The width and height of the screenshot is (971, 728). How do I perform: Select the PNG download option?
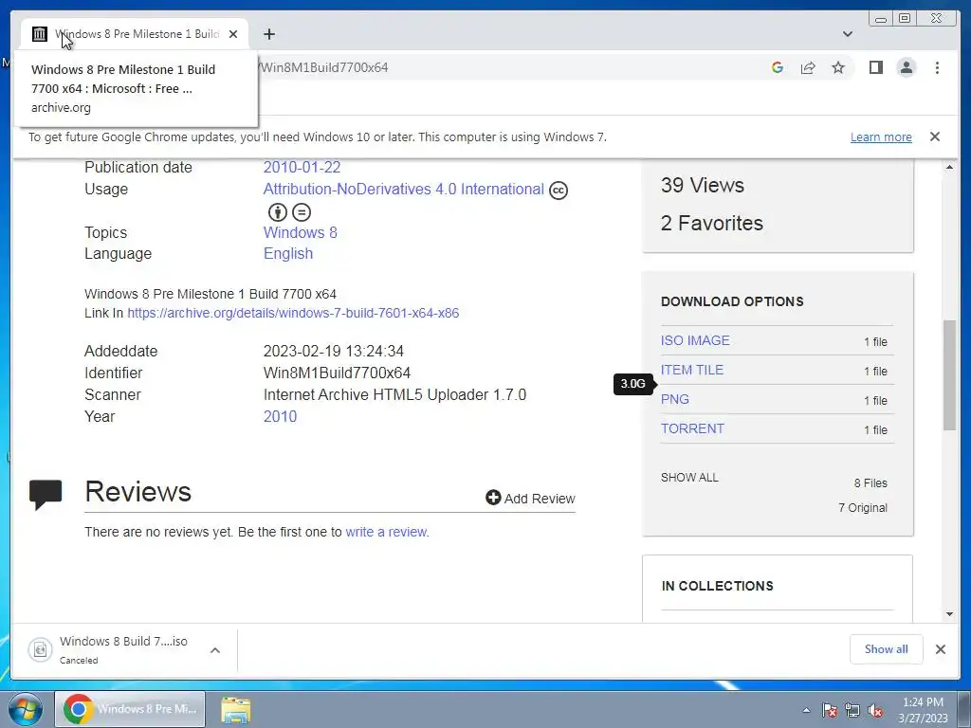(675, 399)
